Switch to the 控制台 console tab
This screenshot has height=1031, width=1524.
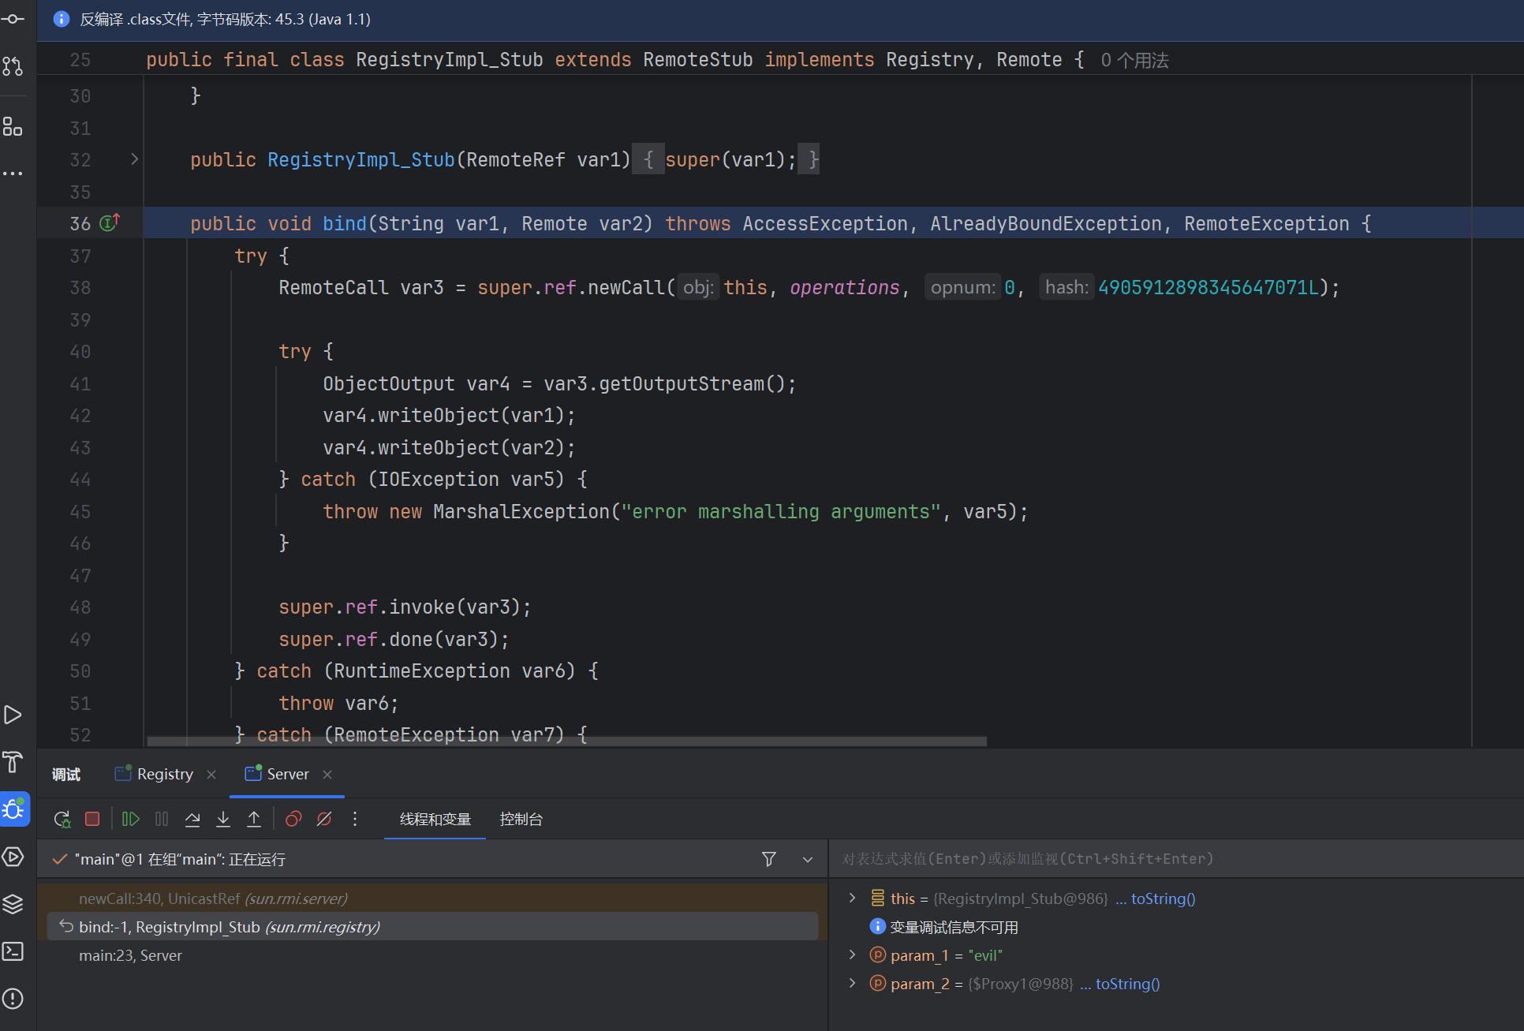[521, 819]
